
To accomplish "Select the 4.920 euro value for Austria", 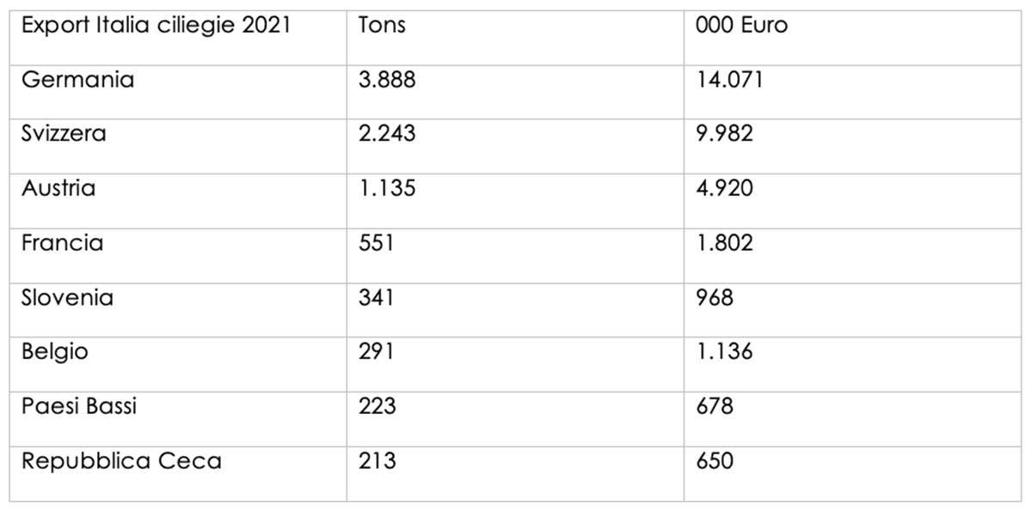I will tap(851, 201).
